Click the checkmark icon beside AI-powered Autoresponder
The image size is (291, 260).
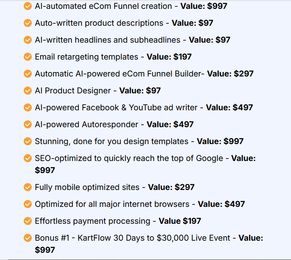click(x=28, y=124)
